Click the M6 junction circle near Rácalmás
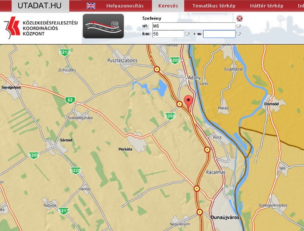This screenshot has width=304, height=231. point(207,150)
